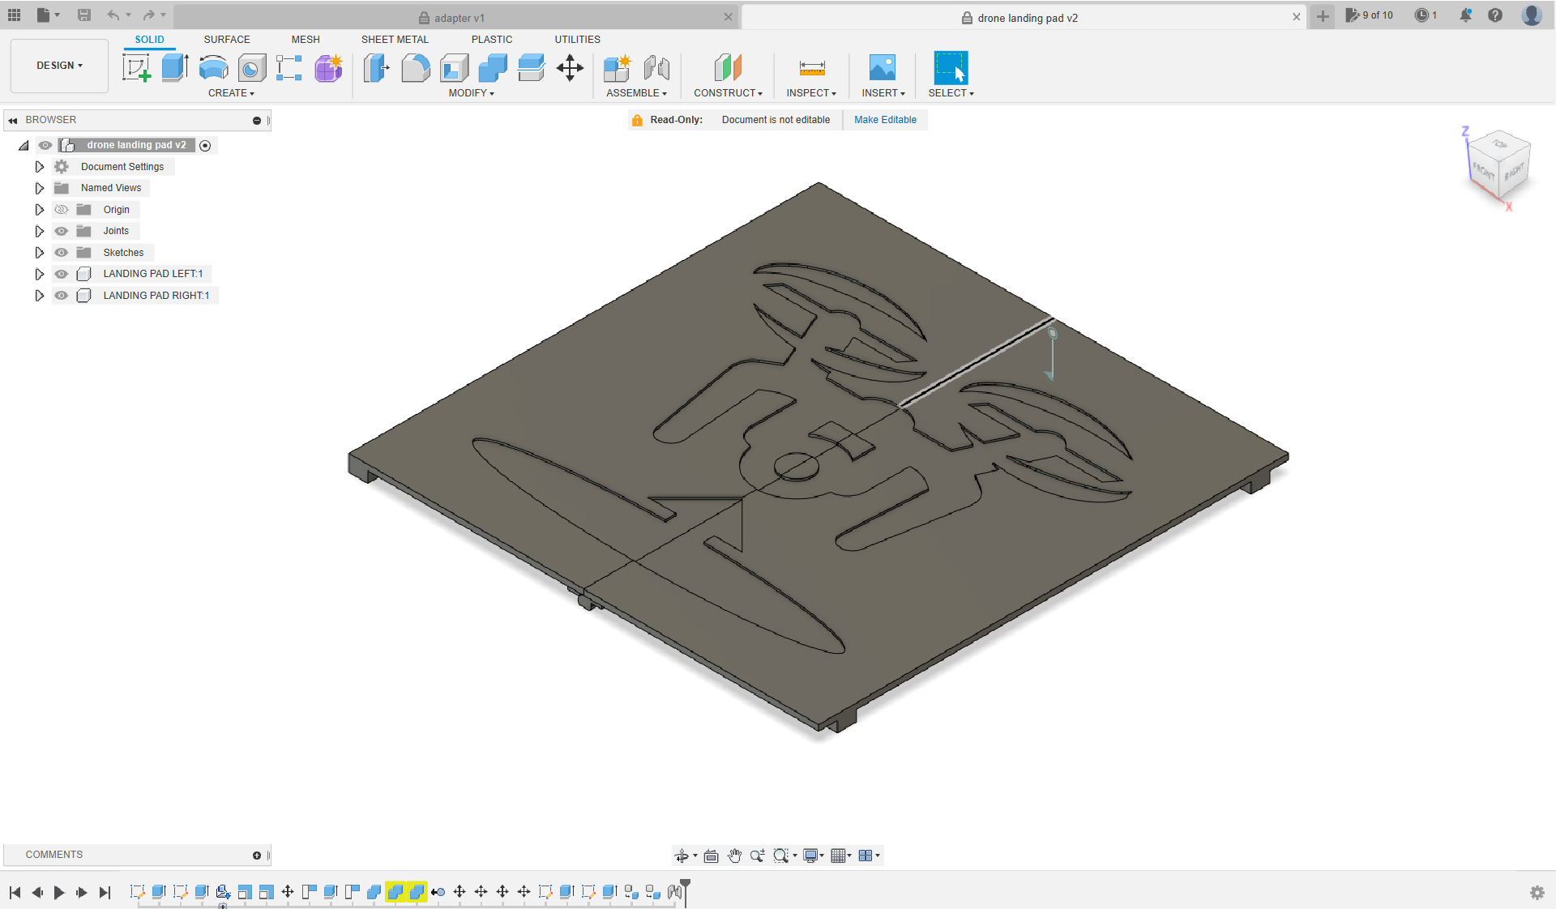
Task: Select the Revolve tool
Action: point(213,68)
